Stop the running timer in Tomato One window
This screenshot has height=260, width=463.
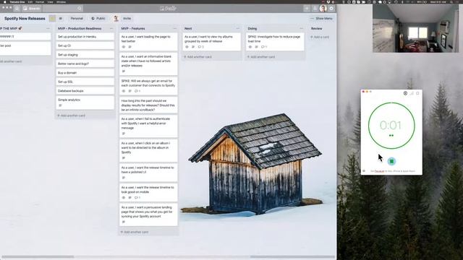pyautogui.click(x=391, y=161)
